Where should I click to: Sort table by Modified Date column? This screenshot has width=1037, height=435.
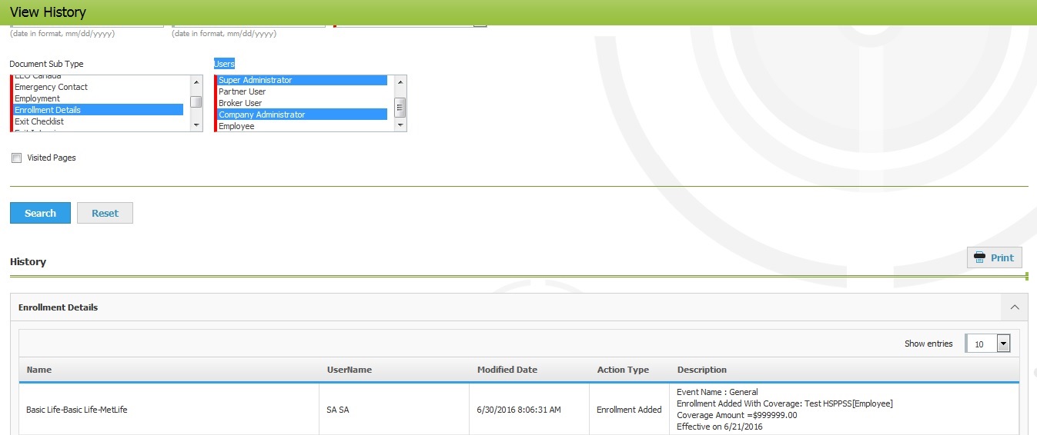click(x=507, y=370)
